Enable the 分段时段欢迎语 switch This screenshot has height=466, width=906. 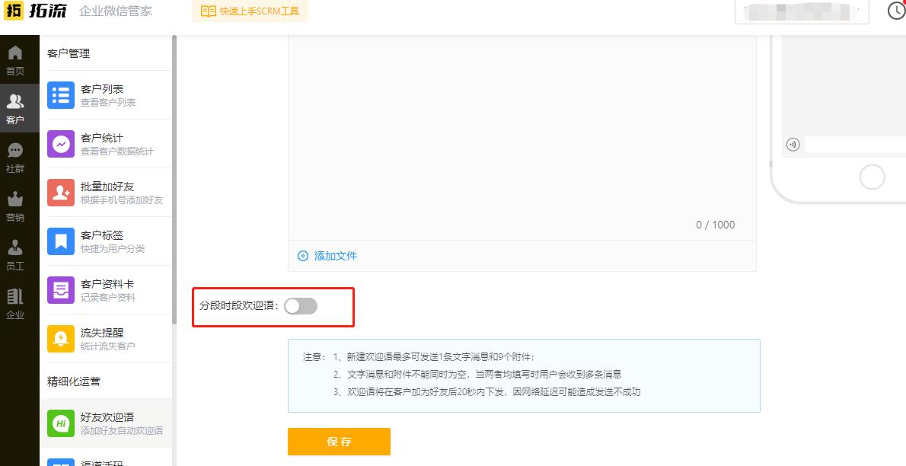tap(300, 305)
